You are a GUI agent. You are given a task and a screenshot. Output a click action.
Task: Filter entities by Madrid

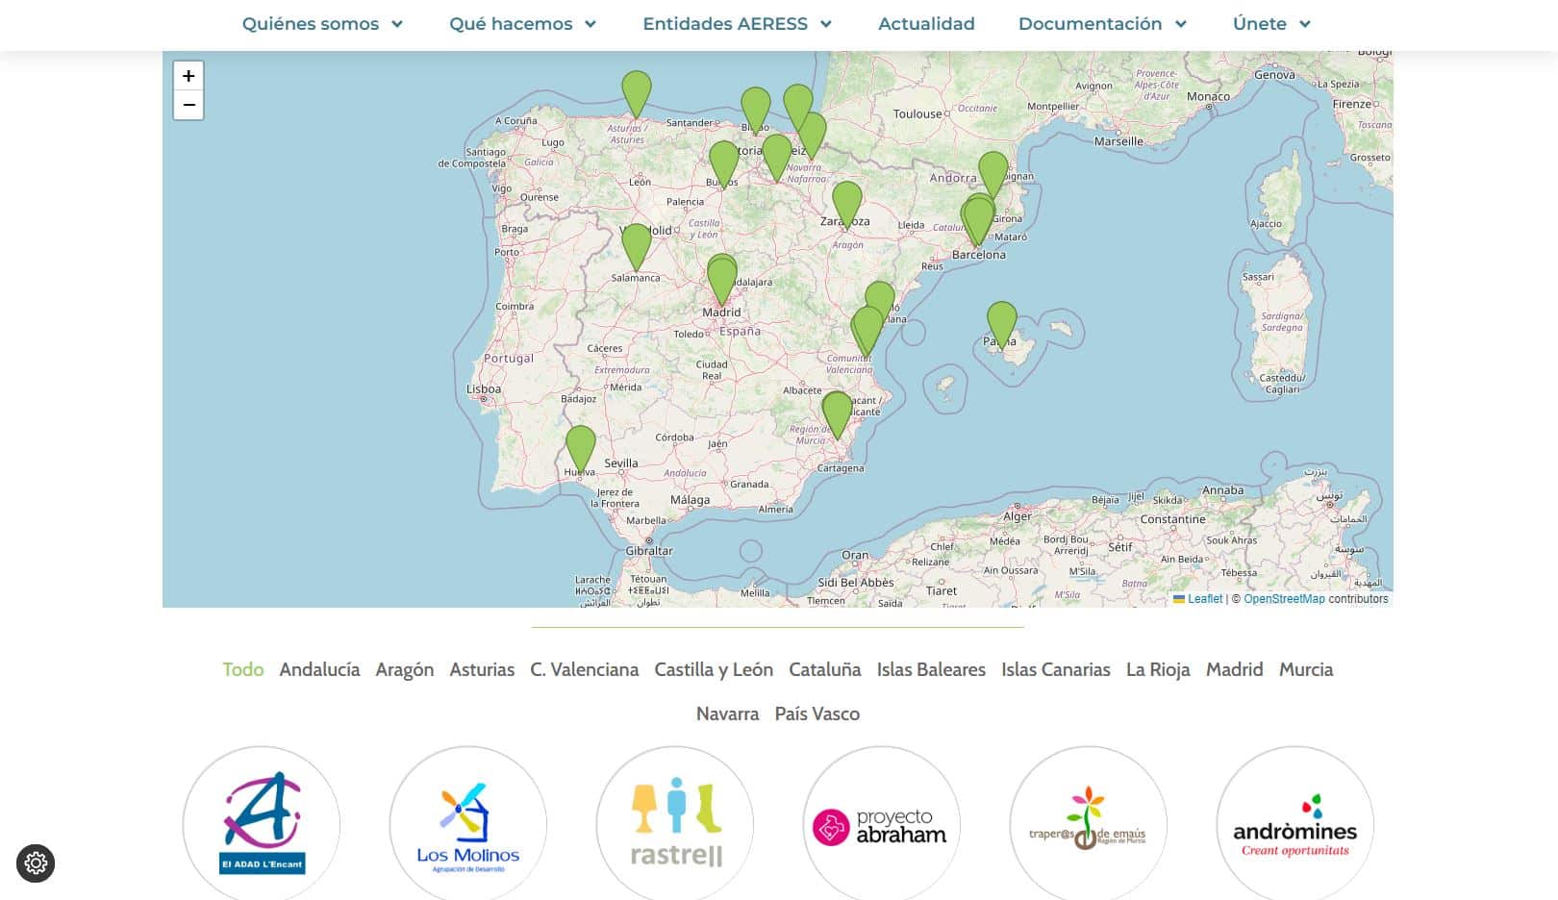tap(1235, 670)
